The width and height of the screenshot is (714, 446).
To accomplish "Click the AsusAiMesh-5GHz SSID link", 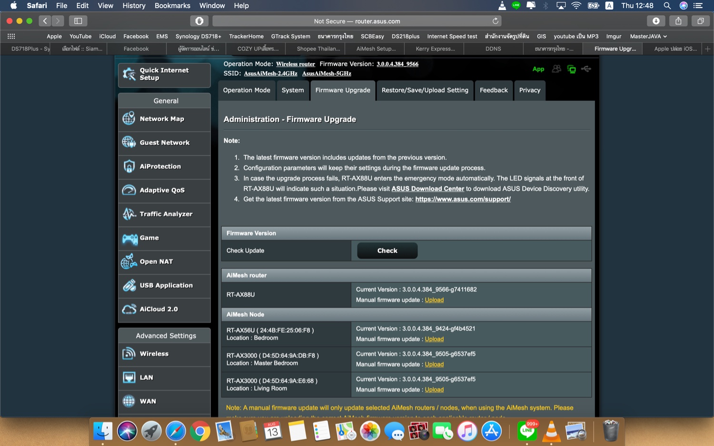I will pyautogui.click(x=327, y=74).
